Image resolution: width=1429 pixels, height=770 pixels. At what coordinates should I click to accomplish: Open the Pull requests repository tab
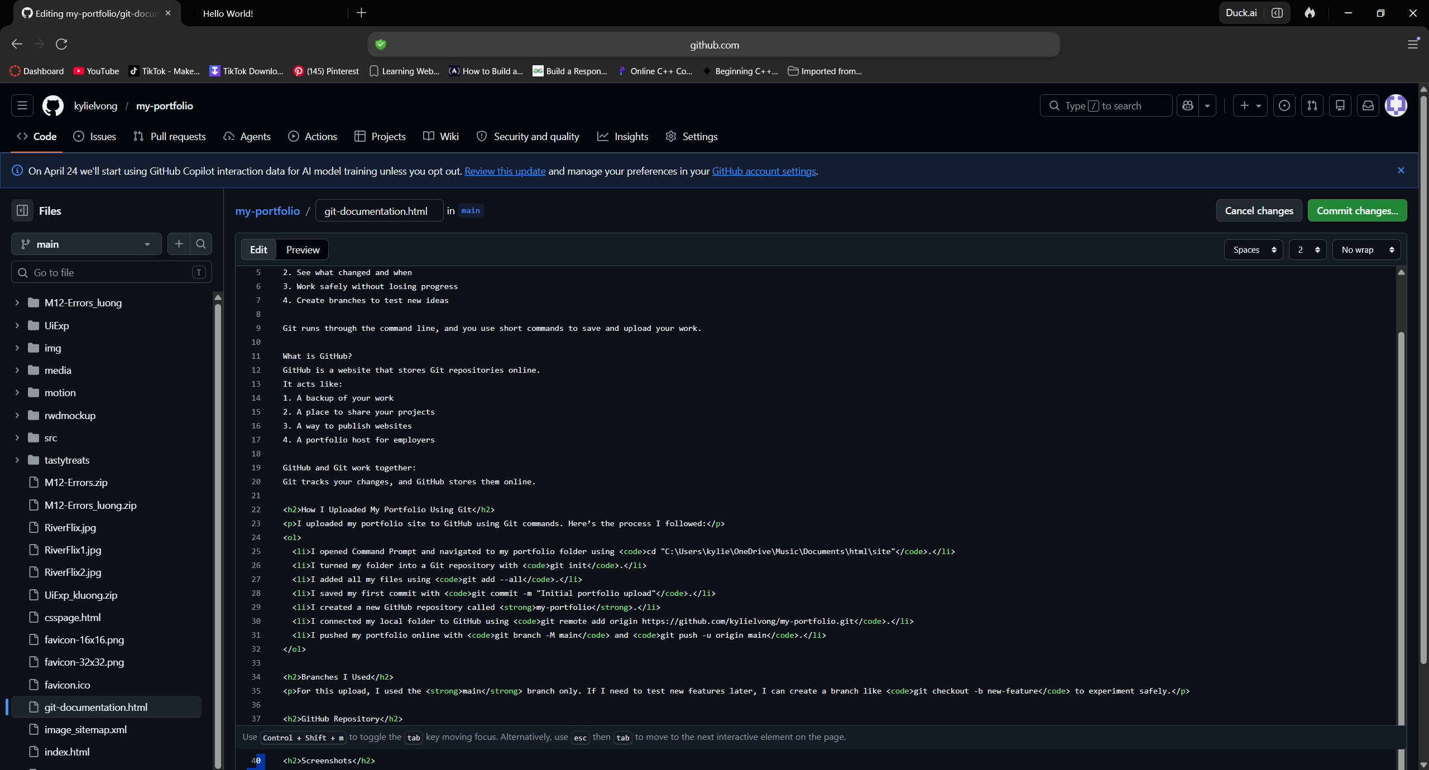(x=170, y=136)
